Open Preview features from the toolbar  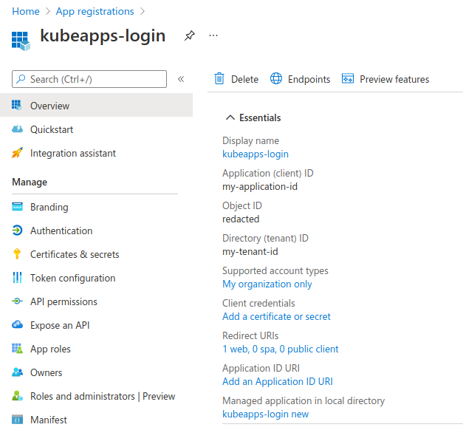394,79
